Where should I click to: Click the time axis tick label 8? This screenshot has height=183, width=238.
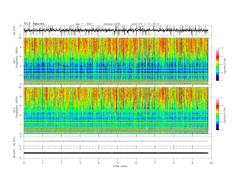(x=174, y=163)
